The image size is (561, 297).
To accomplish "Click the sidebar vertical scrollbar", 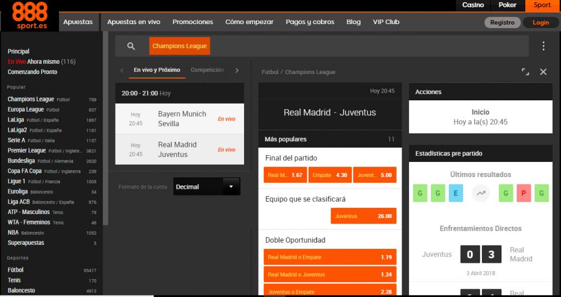I will [x=105, y=129].
